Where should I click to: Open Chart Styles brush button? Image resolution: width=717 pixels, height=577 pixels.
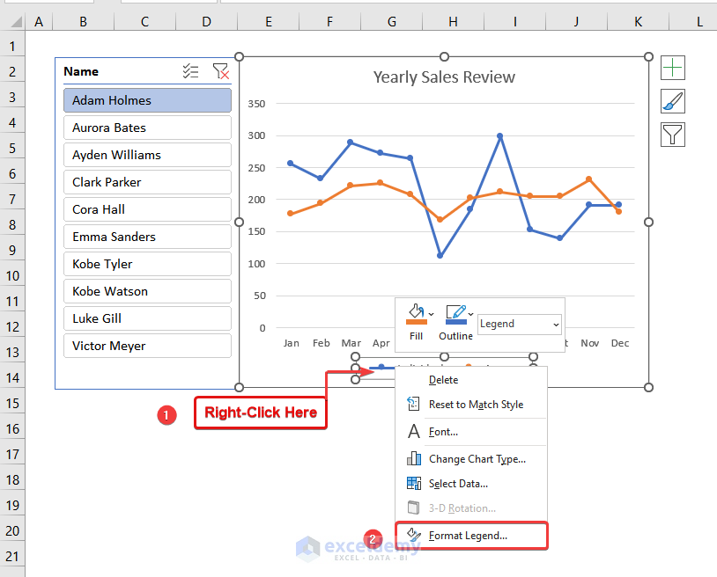tap(673, 101)
